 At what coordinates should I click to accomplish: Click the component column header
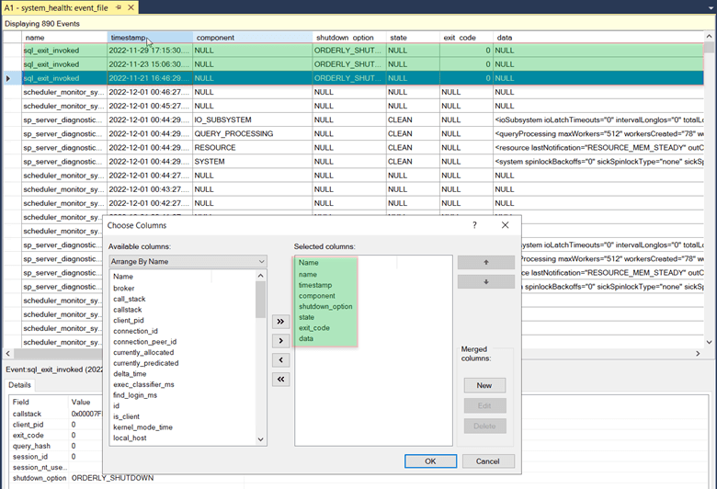253,38
